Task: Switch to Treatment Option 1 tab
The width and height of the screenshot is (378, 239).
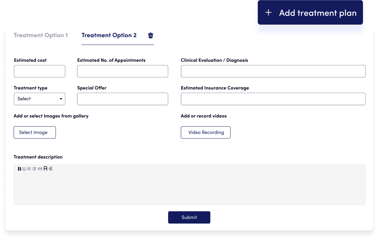Action: pos(41,35)
